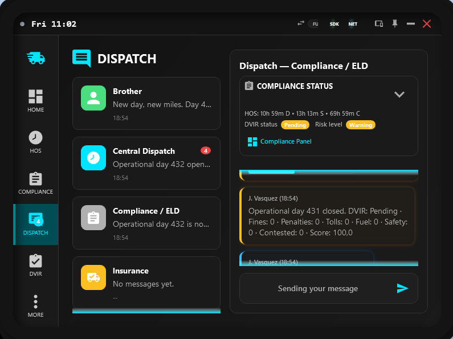Open the Insurance conversation
This screenshot has height=339, width=453.
pyautogui.click(x=146, y=283)
